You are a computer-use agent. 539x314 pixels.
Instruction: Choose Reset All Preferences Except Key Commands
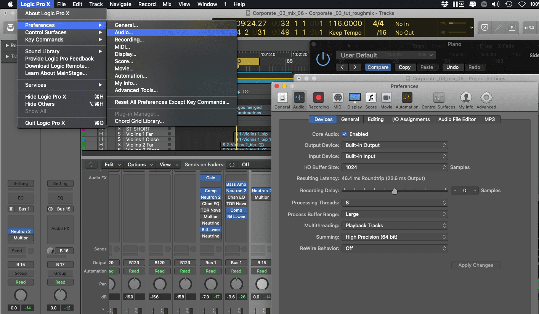172,102
